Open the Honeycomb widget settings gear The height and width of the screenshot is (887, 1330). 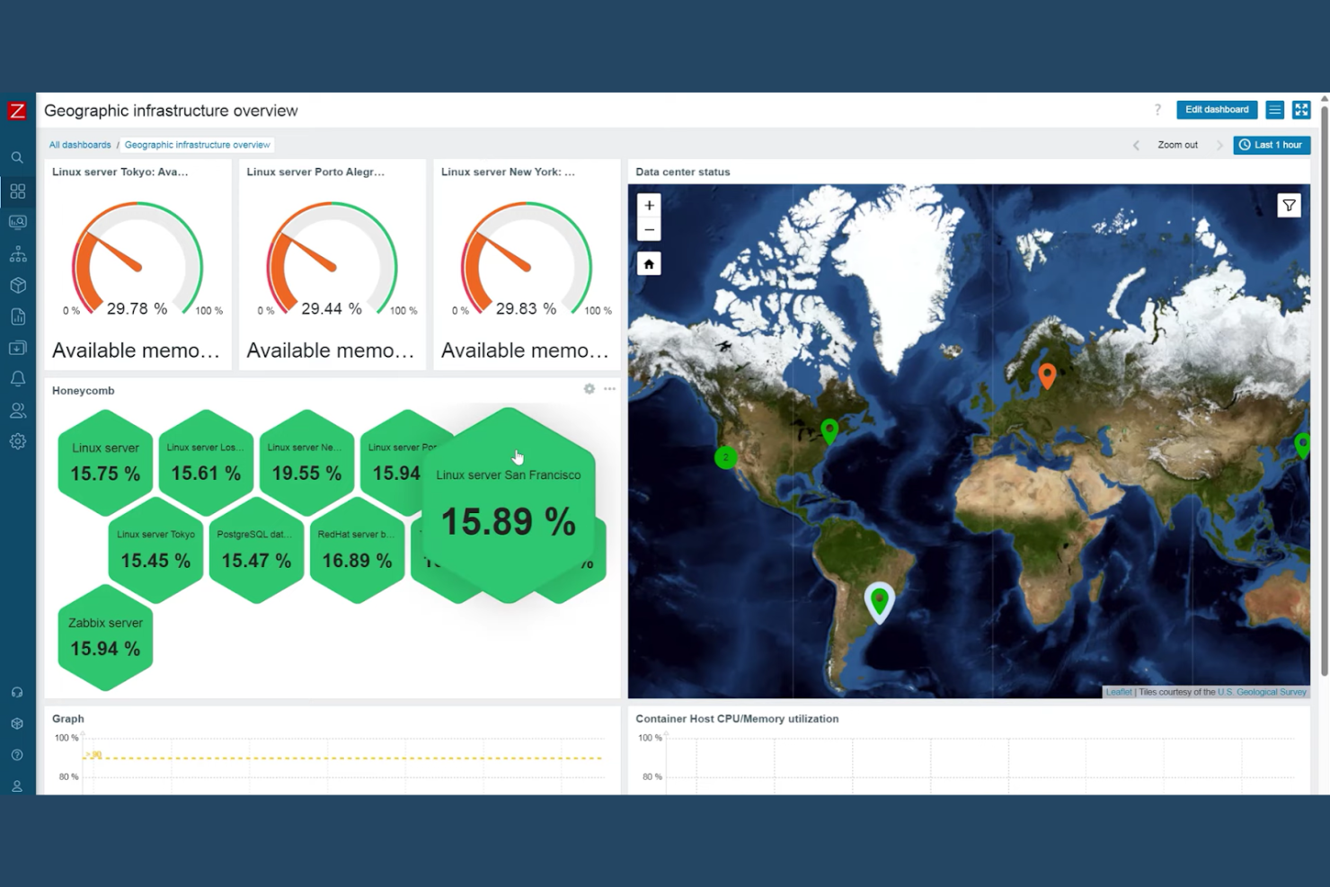pyautogui.click(x=589, y=388)
